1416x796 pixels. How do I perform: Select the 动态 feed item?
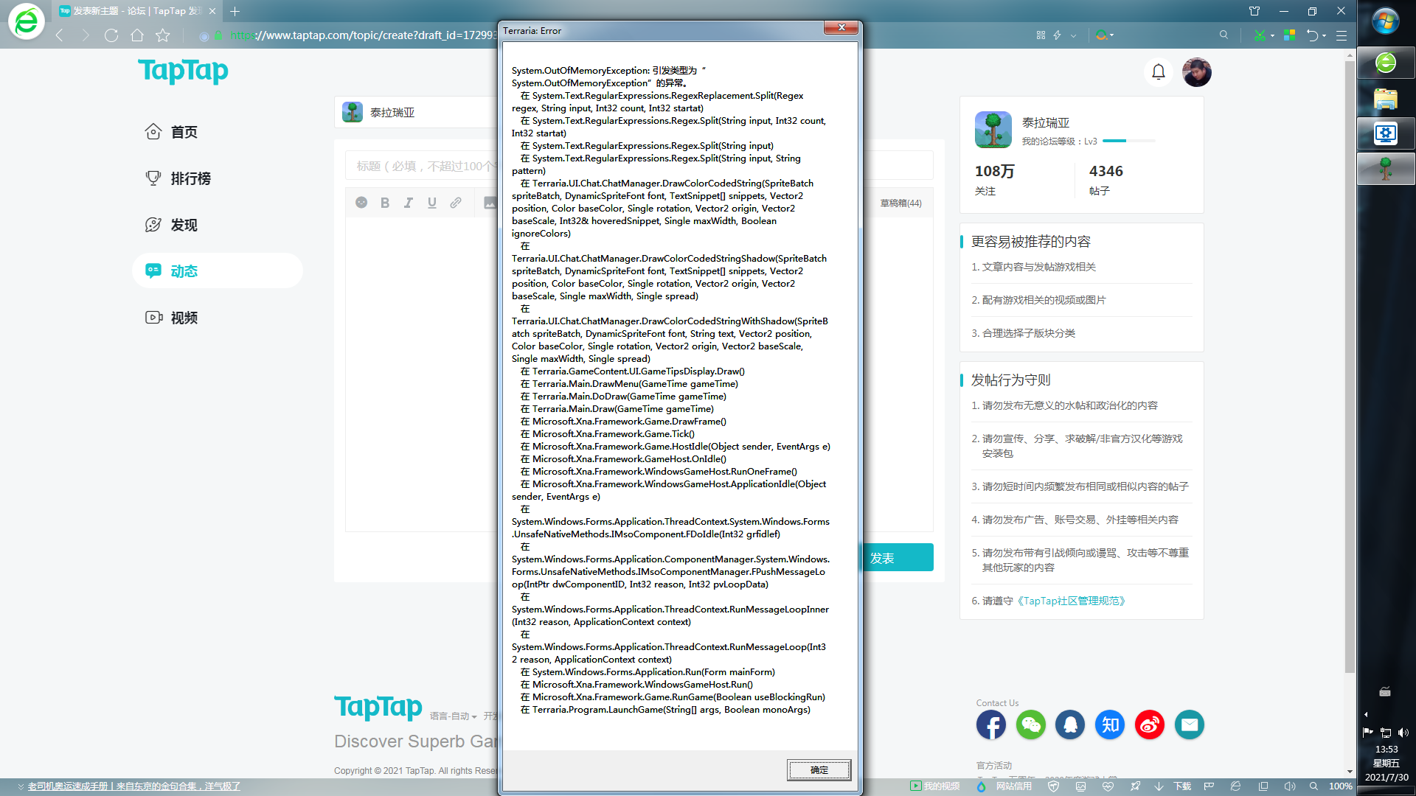pos(217,270)
